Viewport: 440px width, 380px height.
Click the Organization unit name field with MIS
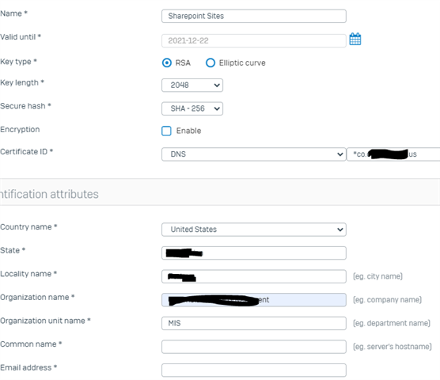[254, 323]
